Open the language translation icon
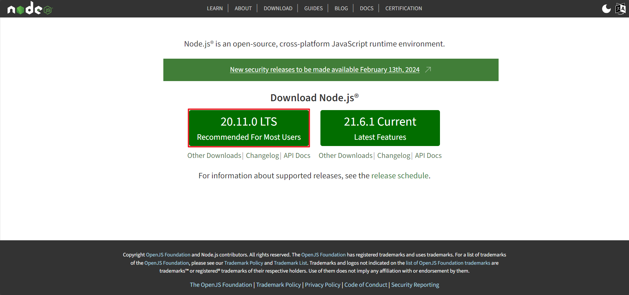The image size is (629, 295). pos(620,9)
